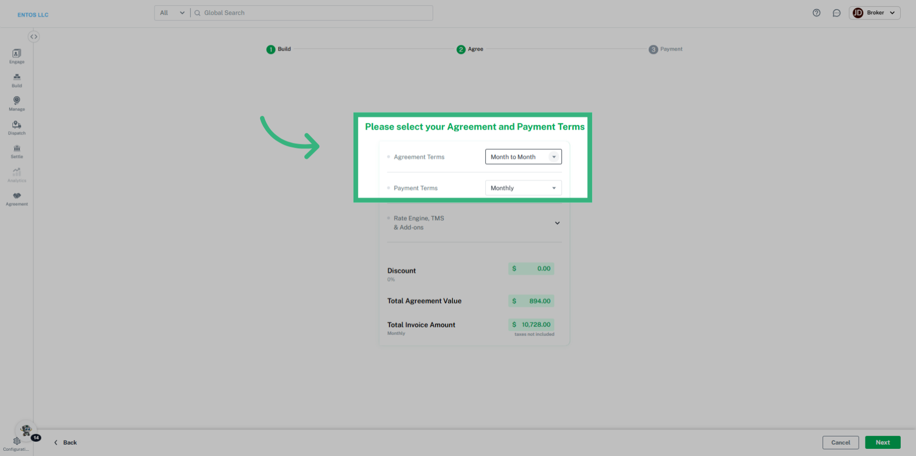Open the Agreement Terms dropdown
This screenshot has width=916, height=456.
tap(523, 157)
